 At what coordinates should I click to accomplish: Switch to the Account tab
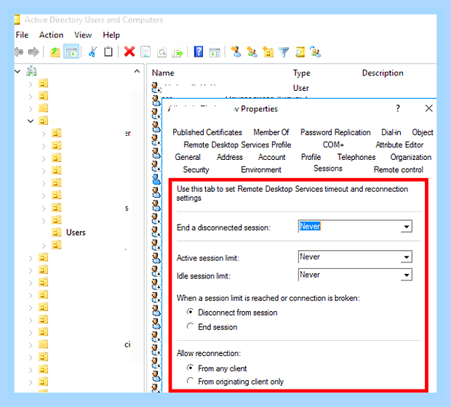click(271, 157)
